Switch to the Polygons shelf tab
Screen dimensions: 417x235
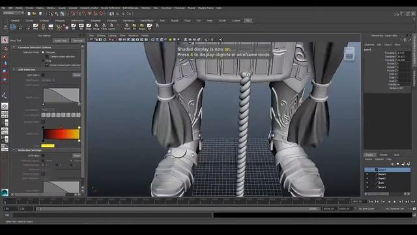tap(60, 20)
